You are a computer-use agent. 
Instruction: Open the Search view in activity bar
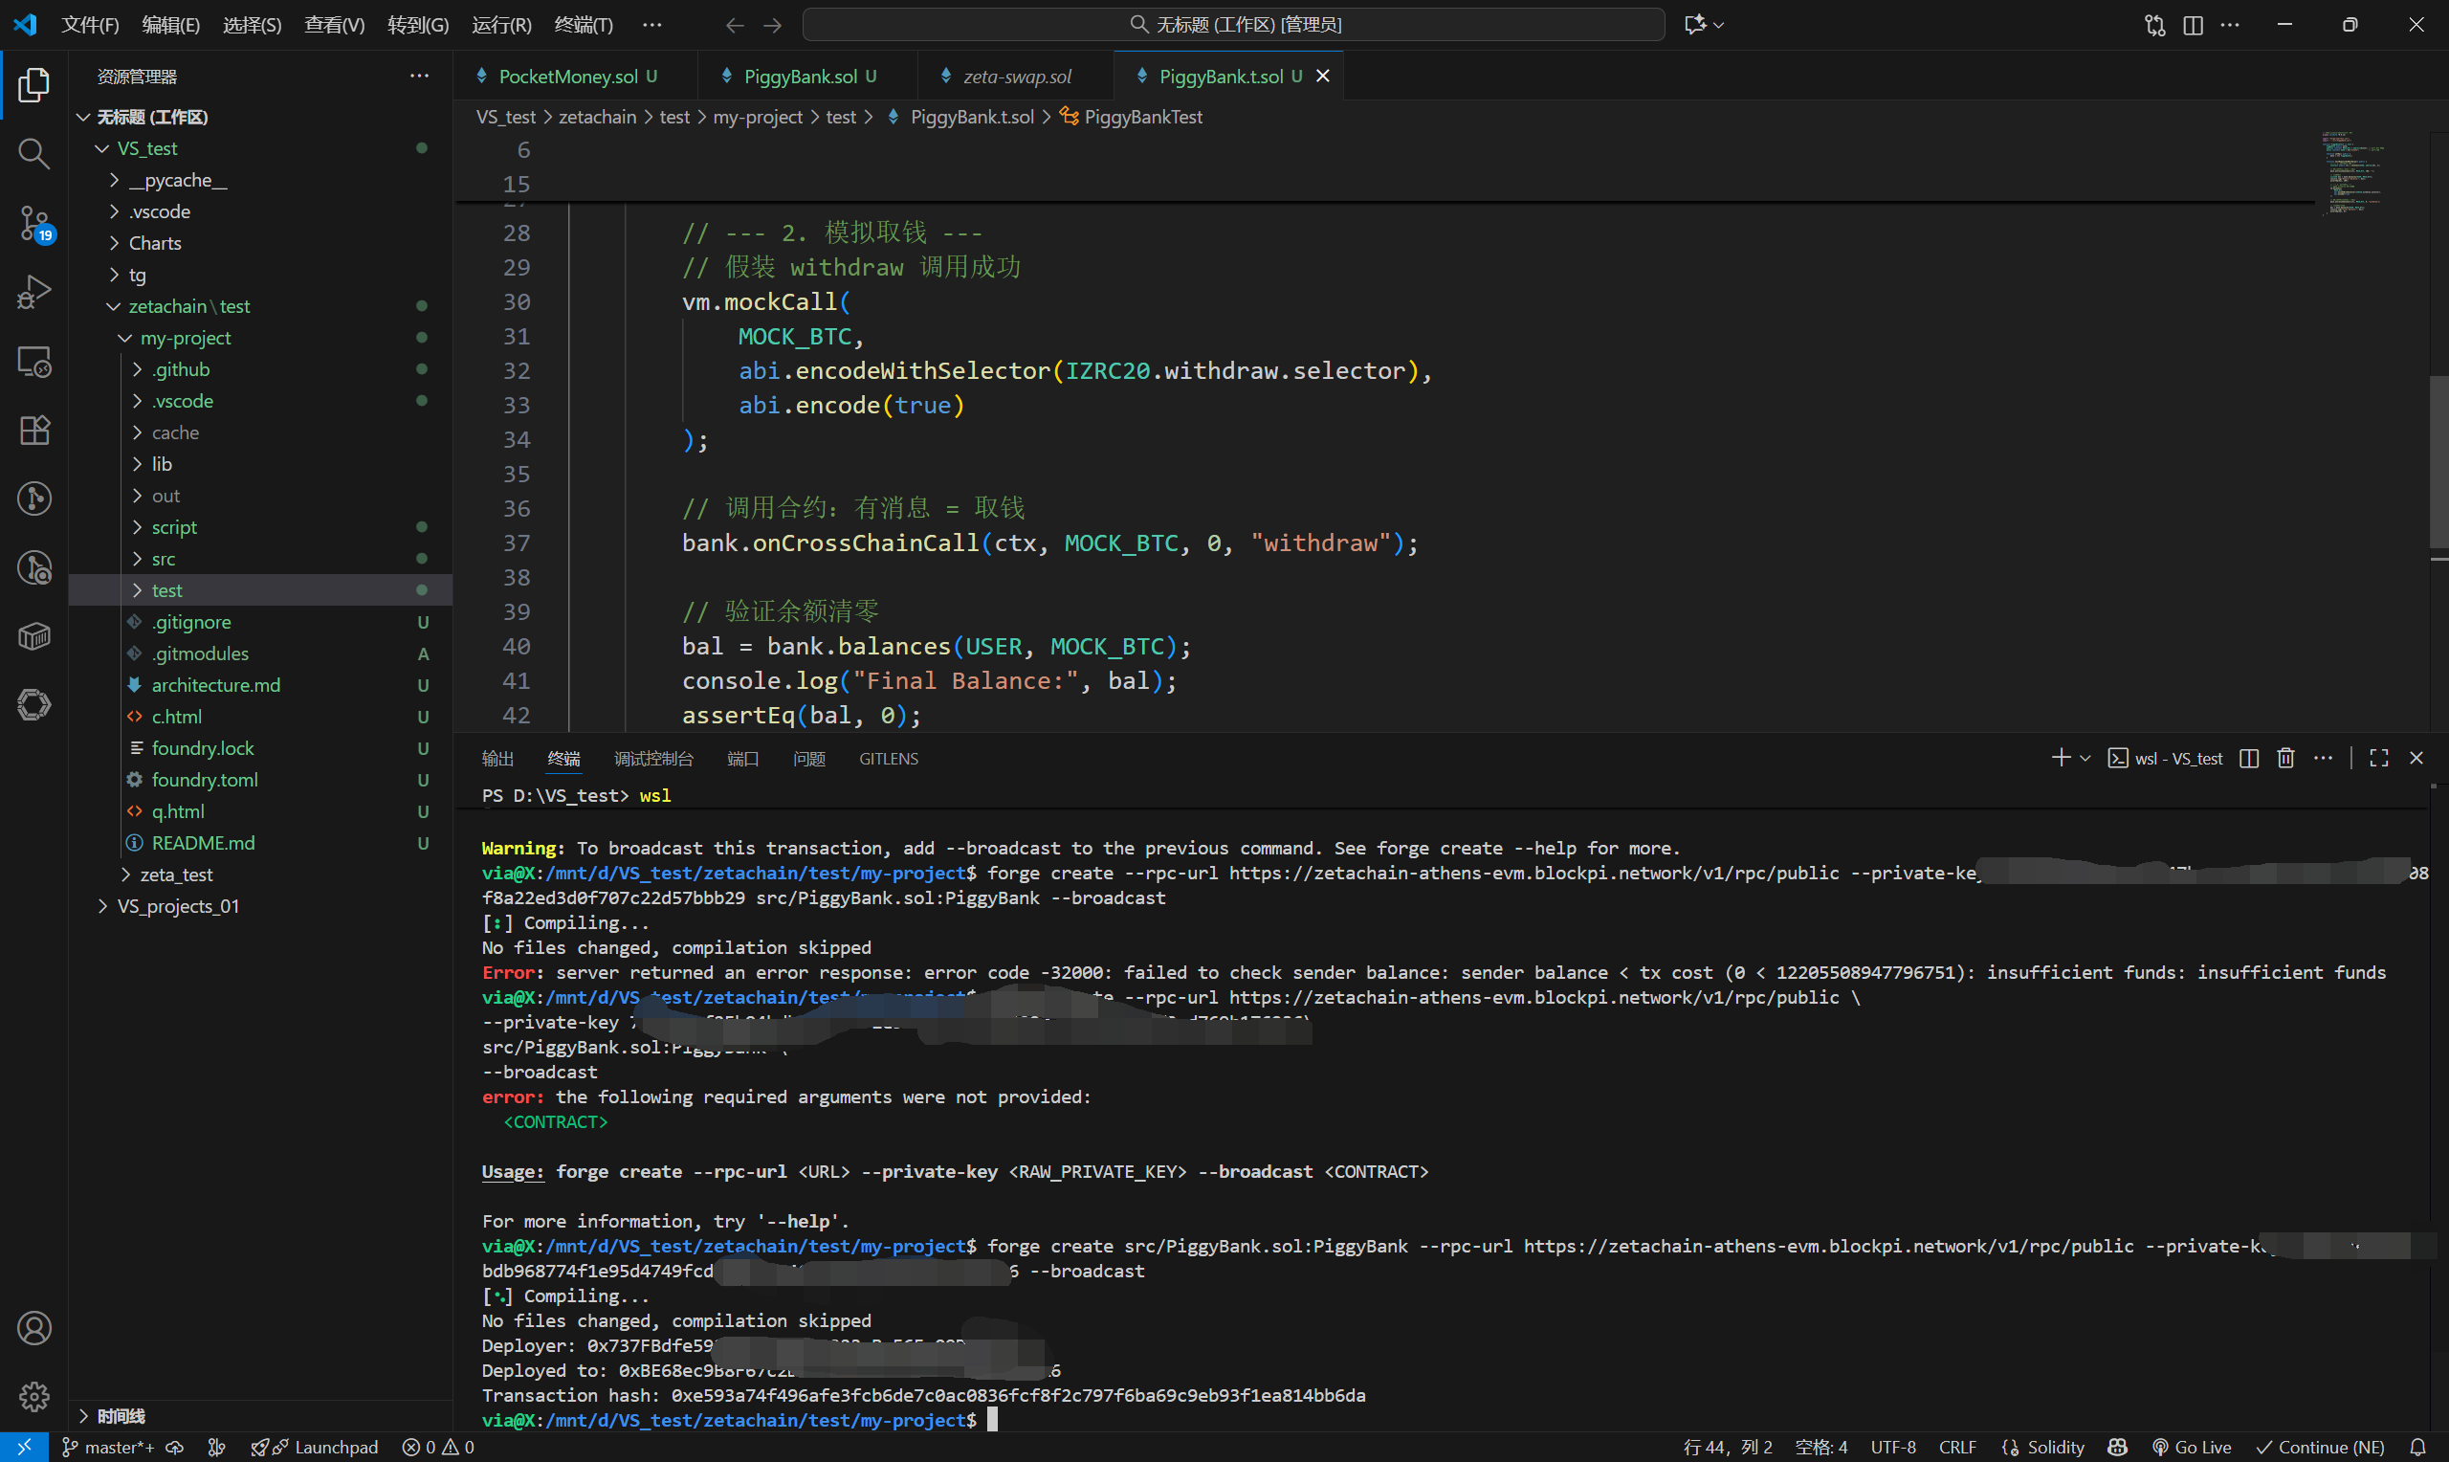[33, 154]
